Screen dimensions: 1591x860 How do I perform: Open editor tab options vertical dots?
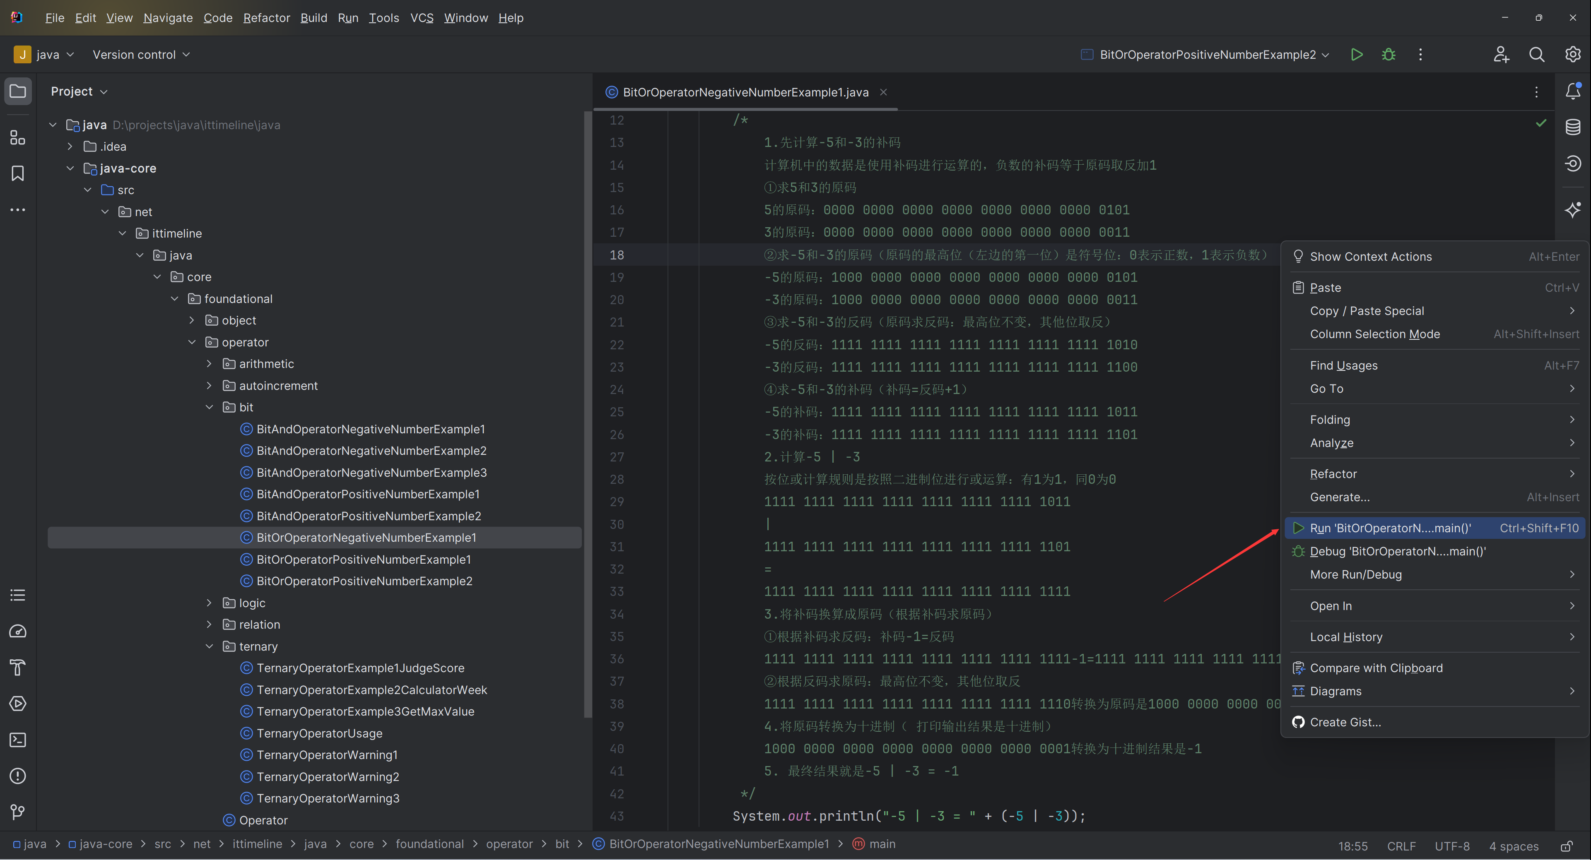pyautogui.click(x=1537, y=92)
